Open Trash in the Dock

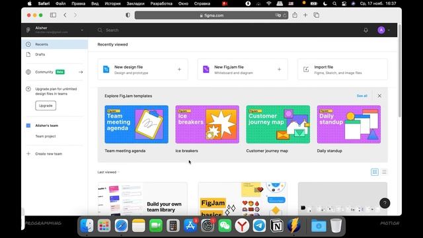[336, 225]
